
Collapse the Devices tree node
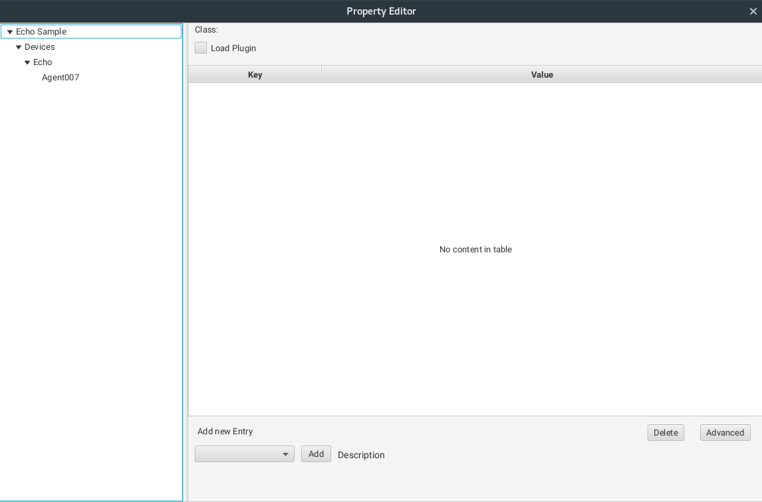click(x=19, y=47)
